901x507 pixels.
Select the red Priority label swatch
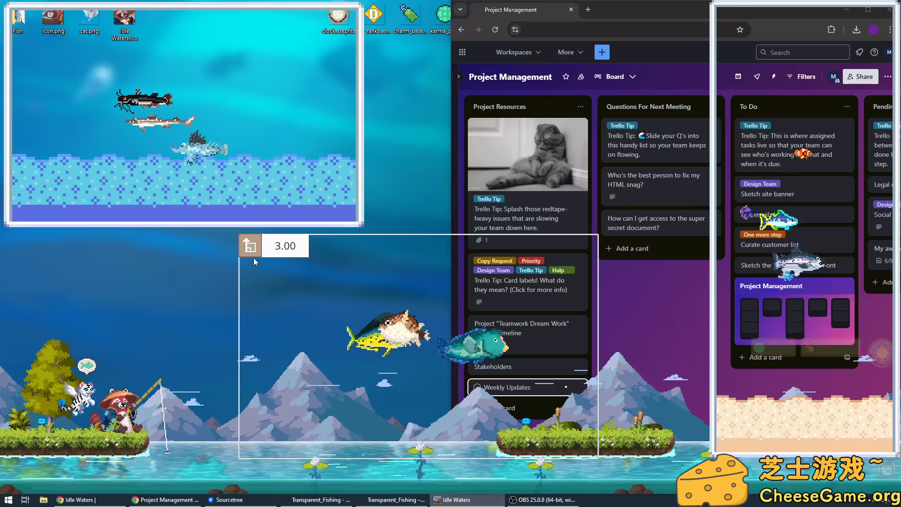coord(531,261)
